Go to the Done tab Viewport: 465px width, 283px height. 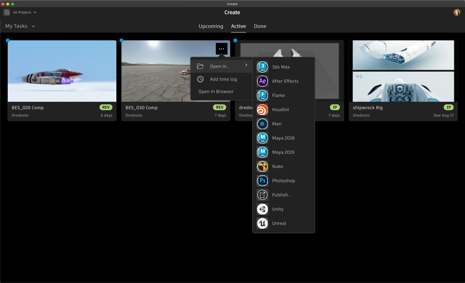(x=260, y=26)
